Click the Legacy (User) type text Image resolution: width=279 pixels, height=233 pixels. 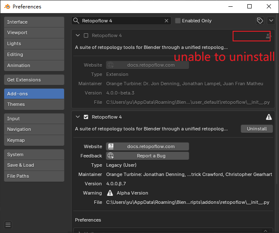121,165
